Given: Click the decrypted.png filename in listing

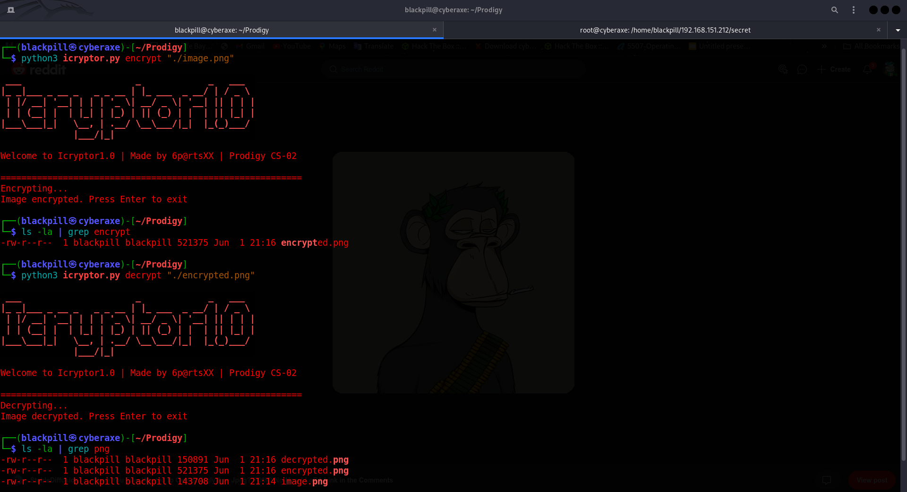Looking at the screenshot, I should 315,460.
